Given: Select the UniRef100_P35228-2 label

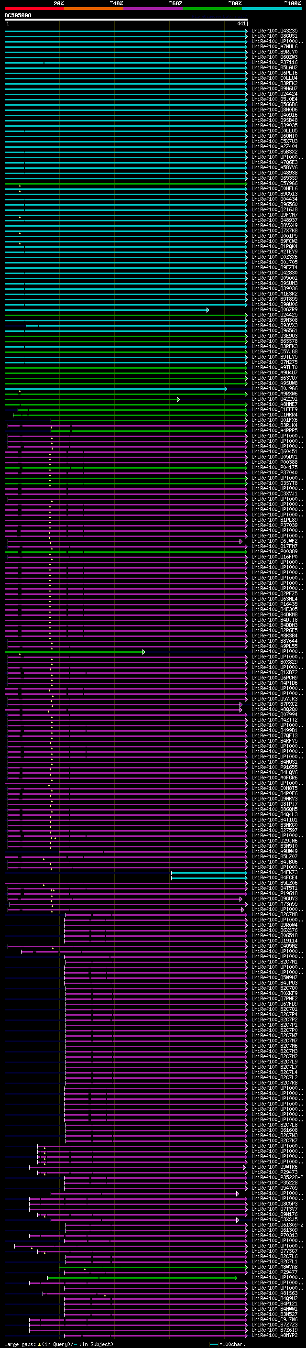Looking at the screenshot, I should 277,1177.
